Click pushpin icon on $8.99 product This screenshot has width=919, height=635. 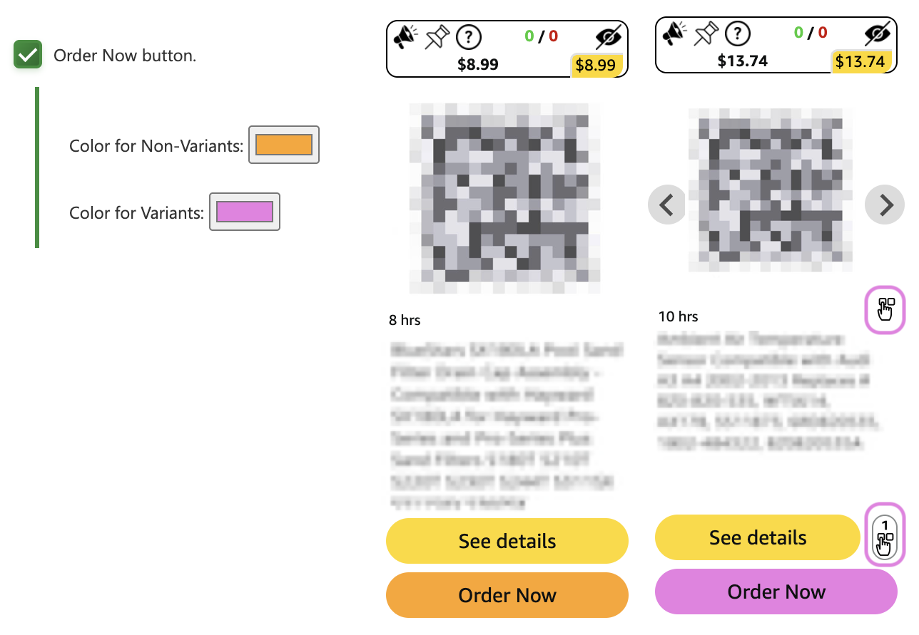435,37
